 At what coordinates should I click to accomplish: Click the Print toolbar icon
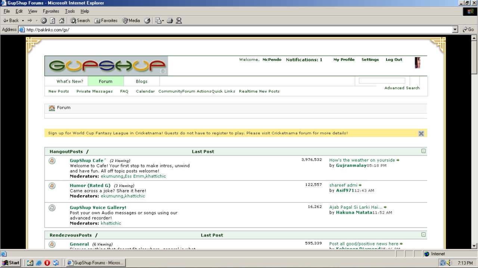coord(170,21)
